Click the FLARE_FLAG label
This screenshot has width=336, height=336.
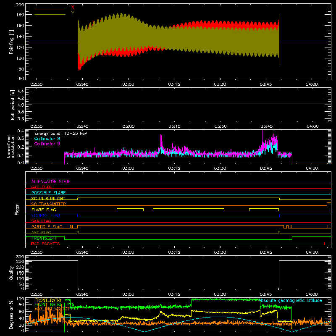point(44,210)
